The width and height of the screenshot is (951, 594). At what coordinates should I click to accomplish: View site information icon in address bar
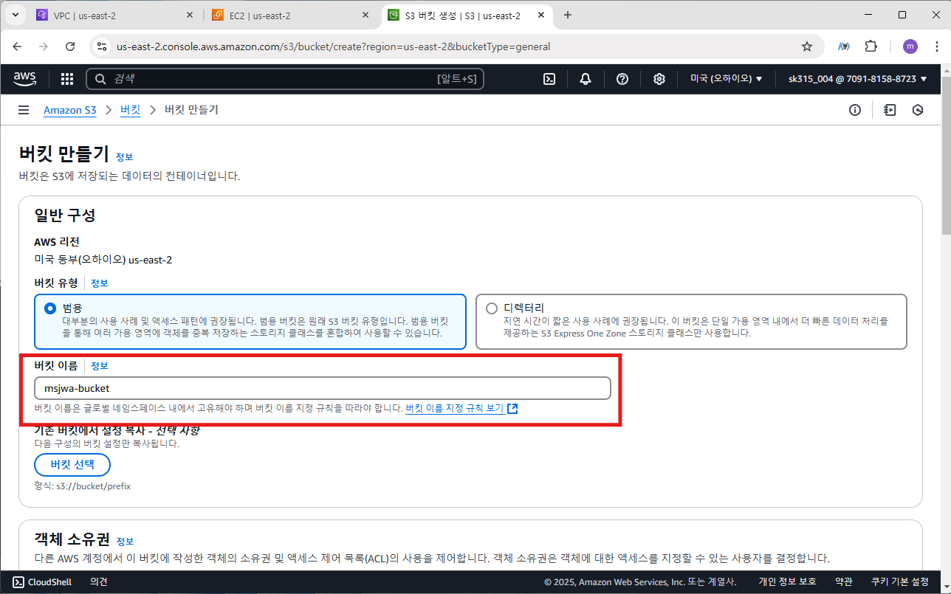[103, 46]
